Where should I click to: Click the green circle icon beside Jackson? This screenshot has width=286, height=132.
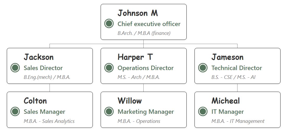pyautogui.click(x=15, y=68)
